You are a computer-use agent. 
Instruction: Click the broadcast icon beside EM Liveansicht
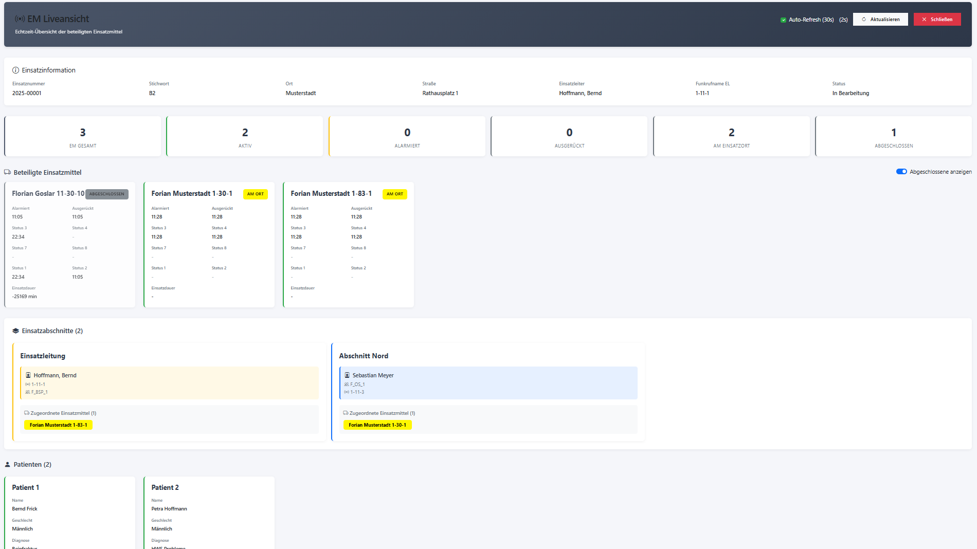point(20,19)
